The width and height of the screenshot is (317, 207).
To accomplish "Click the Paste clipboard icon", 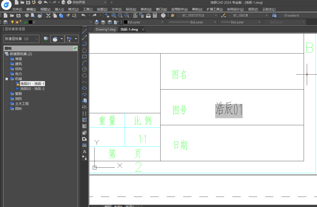I will pos(61,15).
